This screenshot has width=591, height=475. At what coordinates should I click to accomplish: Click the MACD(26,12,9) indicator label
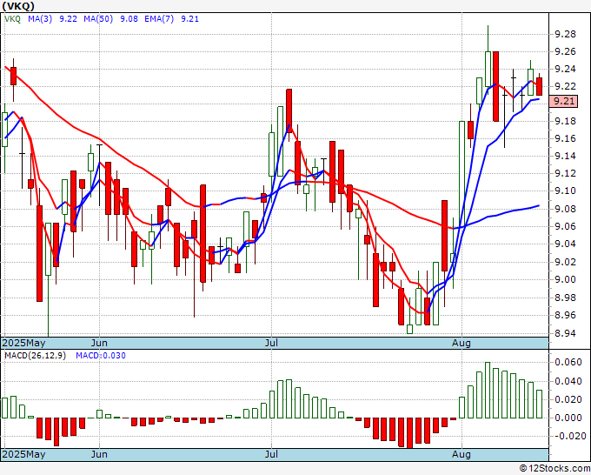(x=35, y=356)
